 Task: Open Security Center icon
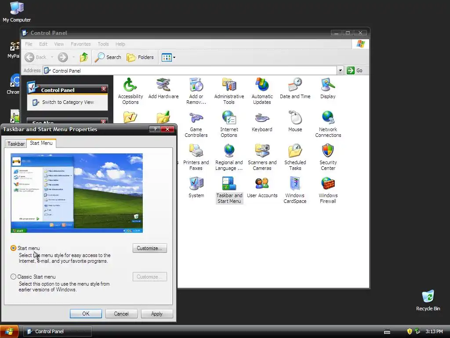[x=328, y=157]
